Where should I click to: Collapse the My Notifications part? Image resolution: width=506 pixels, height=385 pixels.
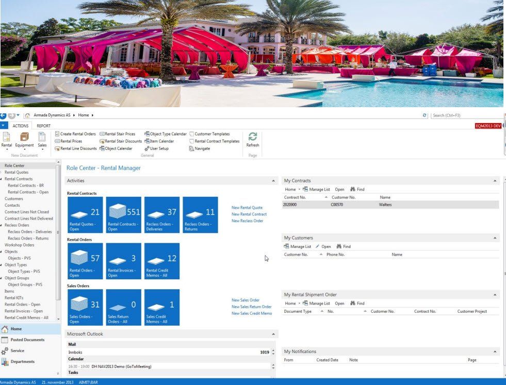click(495, 351)
